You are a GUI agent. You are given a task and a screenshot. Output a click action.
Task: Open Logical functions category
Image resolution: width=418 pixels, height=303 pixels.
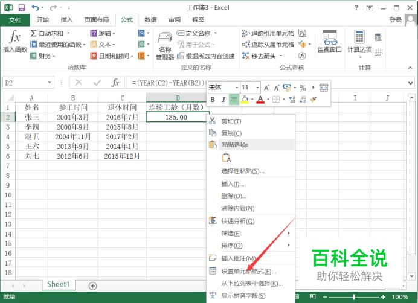click(x=103, y=33)
